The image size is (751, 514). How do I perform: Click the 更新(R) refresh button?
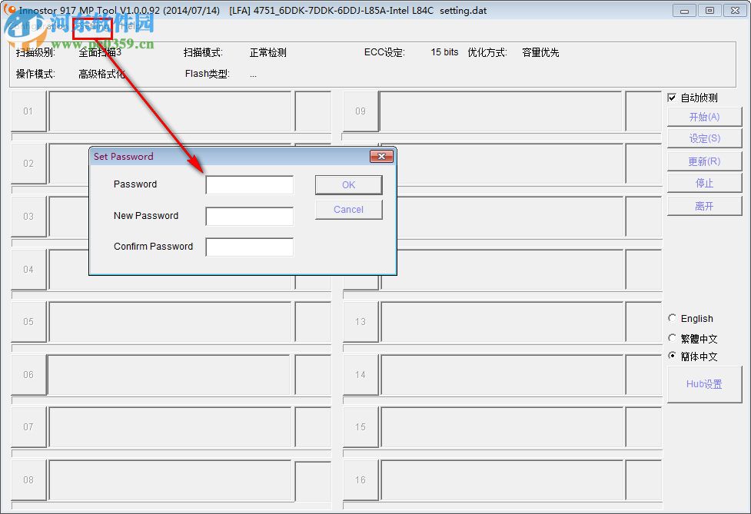[x=704, y=161]
